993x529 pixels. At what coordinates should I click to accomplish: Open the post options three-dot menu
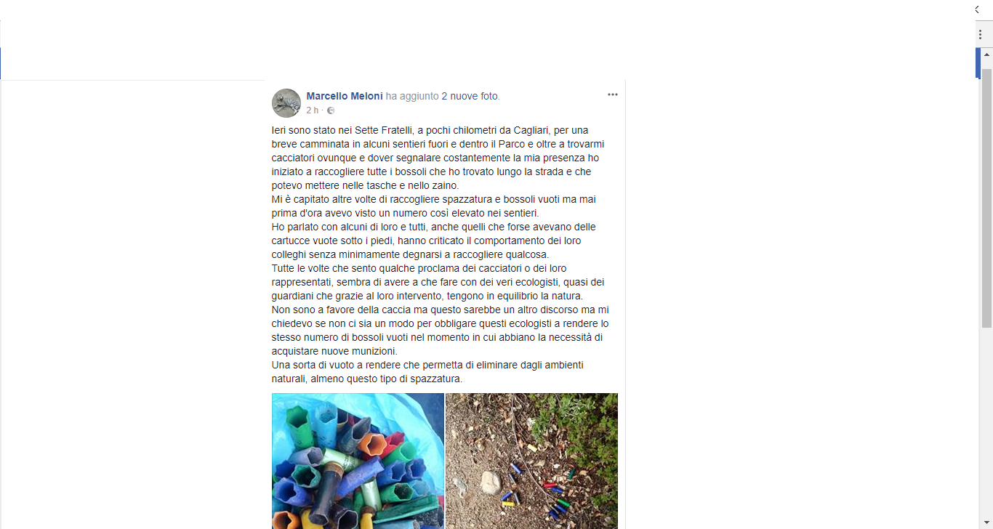[x=613, y=94]
